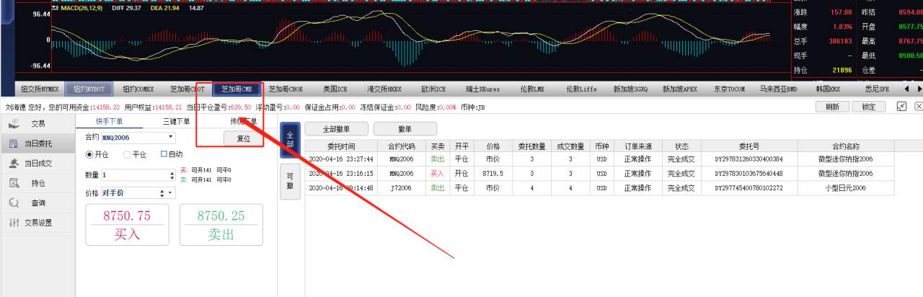Select the 可撤 vertical tab
The width and height of the screenshot is (923, 297).
(290, 181)
